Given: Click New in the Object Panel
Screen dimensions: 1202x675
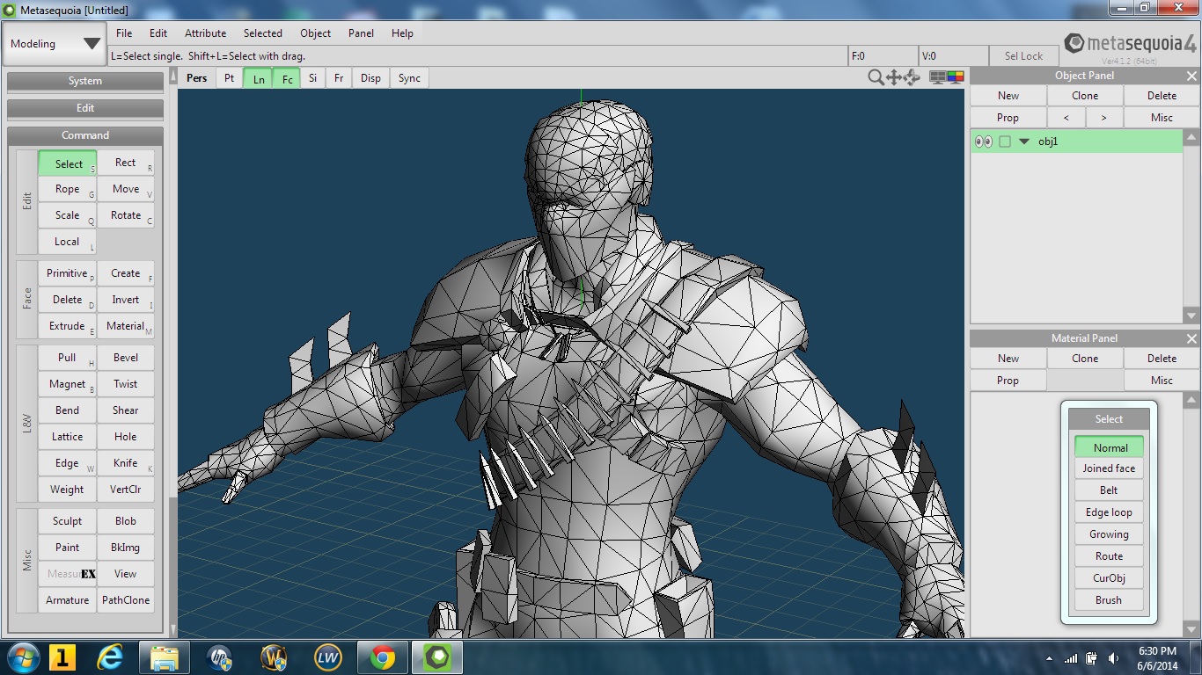Looking at the screenshot, I should pyautogui.click(x=1008, y=96).
